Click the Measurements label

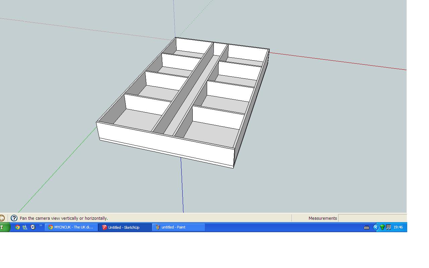322,218
